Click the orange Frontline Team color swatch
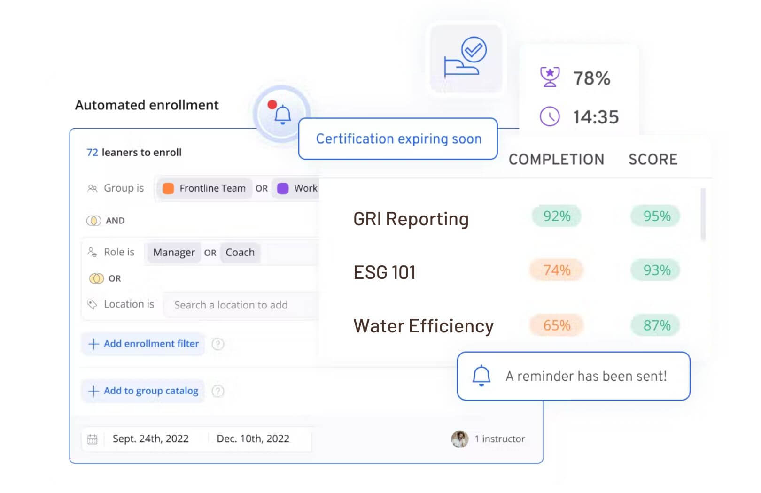This screenshot has width=761, height=493. (x=168, y=188)
